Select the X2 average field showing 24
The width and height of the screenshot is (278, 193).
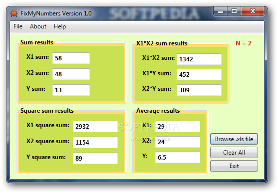tap(178, 142)
